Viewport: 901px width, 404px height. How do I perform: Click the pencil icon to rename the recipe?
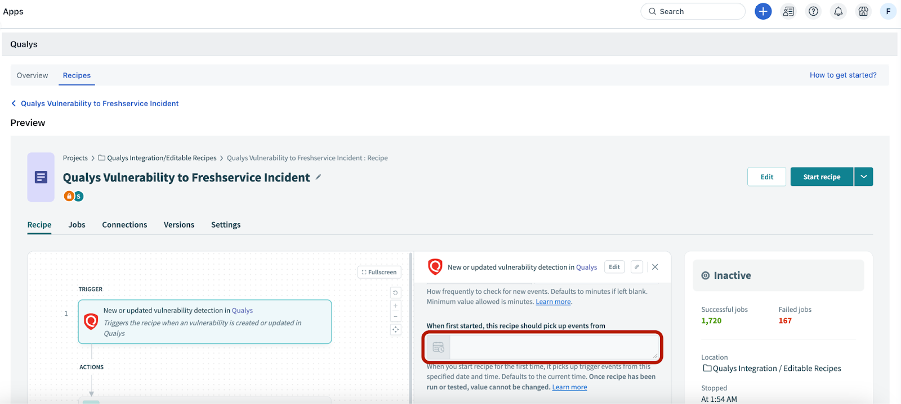click(318, 177)
